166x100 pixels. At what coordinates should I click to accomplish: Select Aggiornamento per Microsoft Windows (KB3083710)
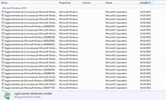click(30, 26)
